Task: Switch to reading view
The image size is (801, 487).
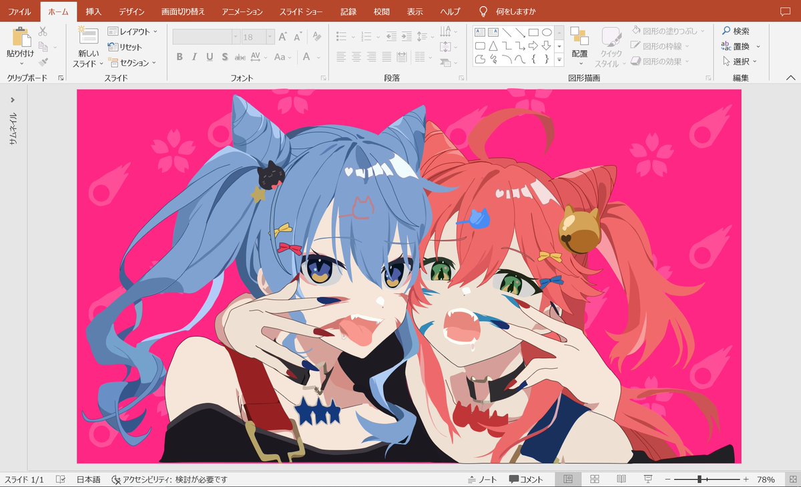Action: coord(621,480)
